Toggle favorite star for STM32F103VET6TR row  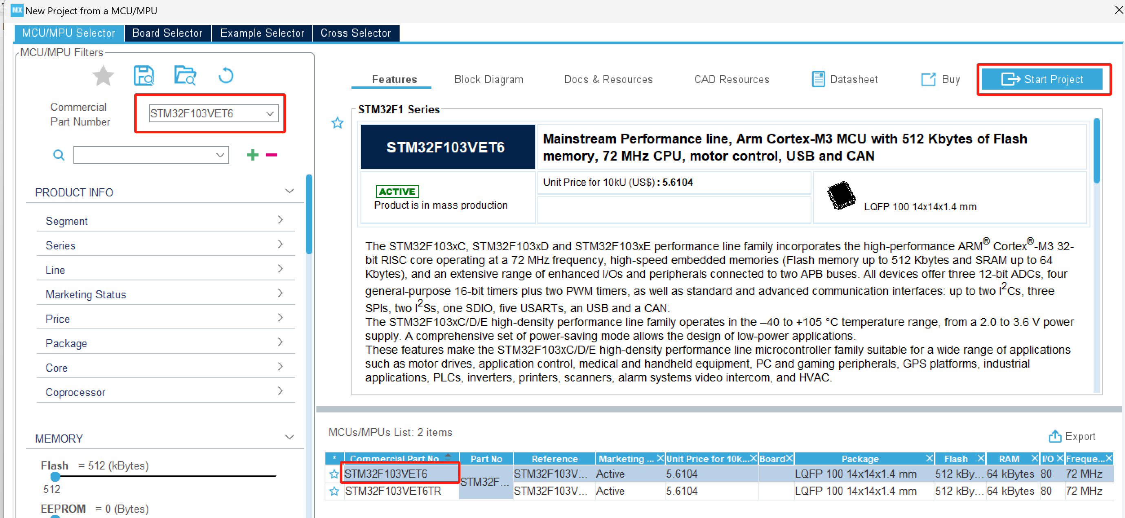[334, 491]
